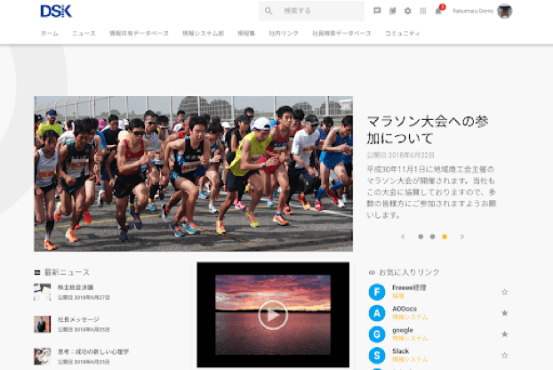The height and width of the screenshot is (370, 553).
Task: Click 情報システム category under AODocs
Action: point(410,318)
